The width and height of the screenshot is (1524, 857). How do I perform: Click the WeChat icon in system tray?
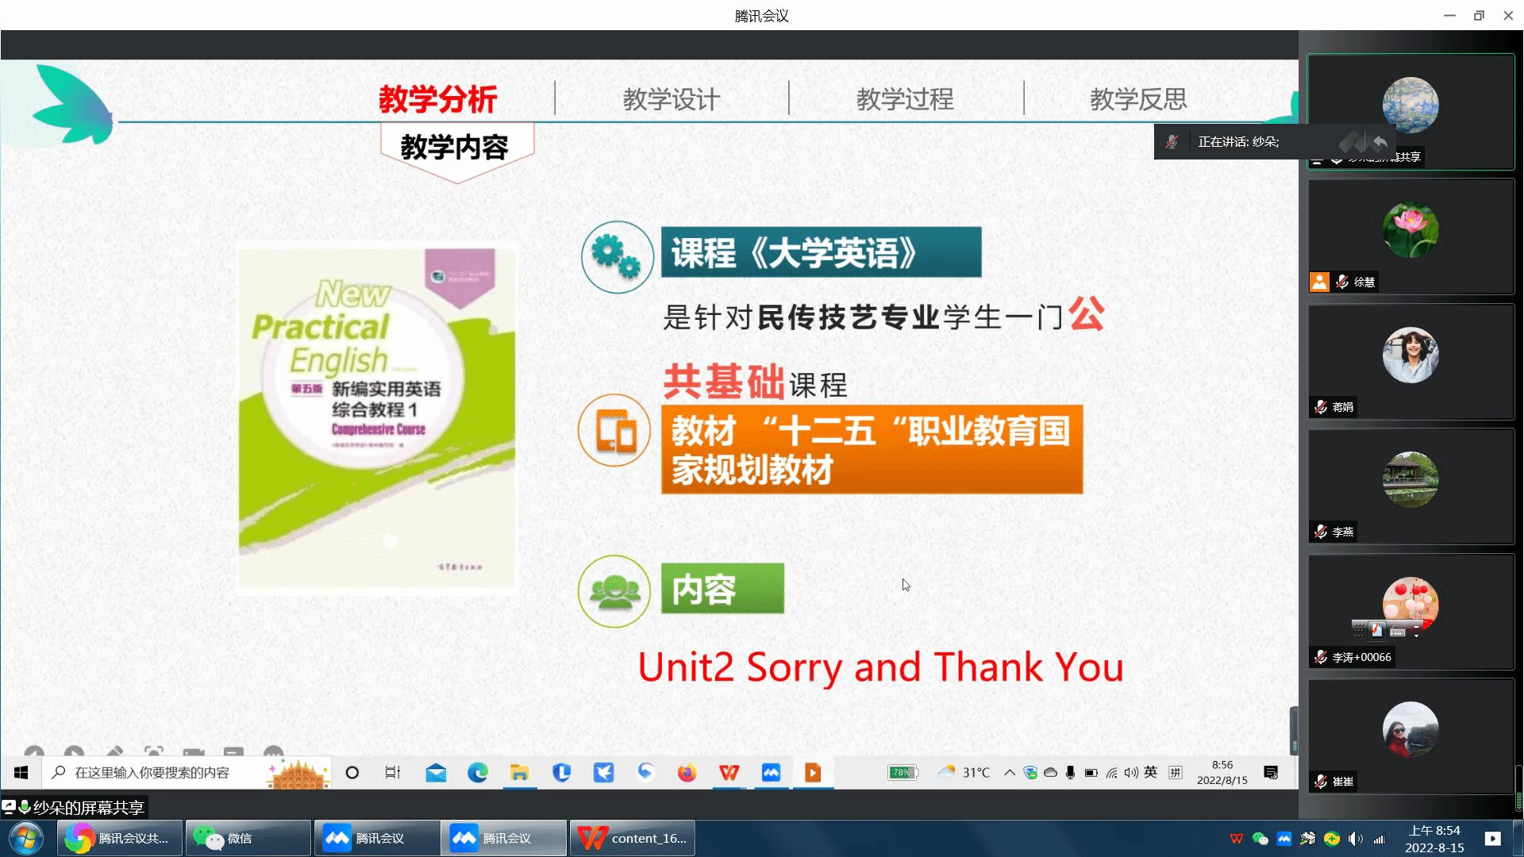(1260, 839)
